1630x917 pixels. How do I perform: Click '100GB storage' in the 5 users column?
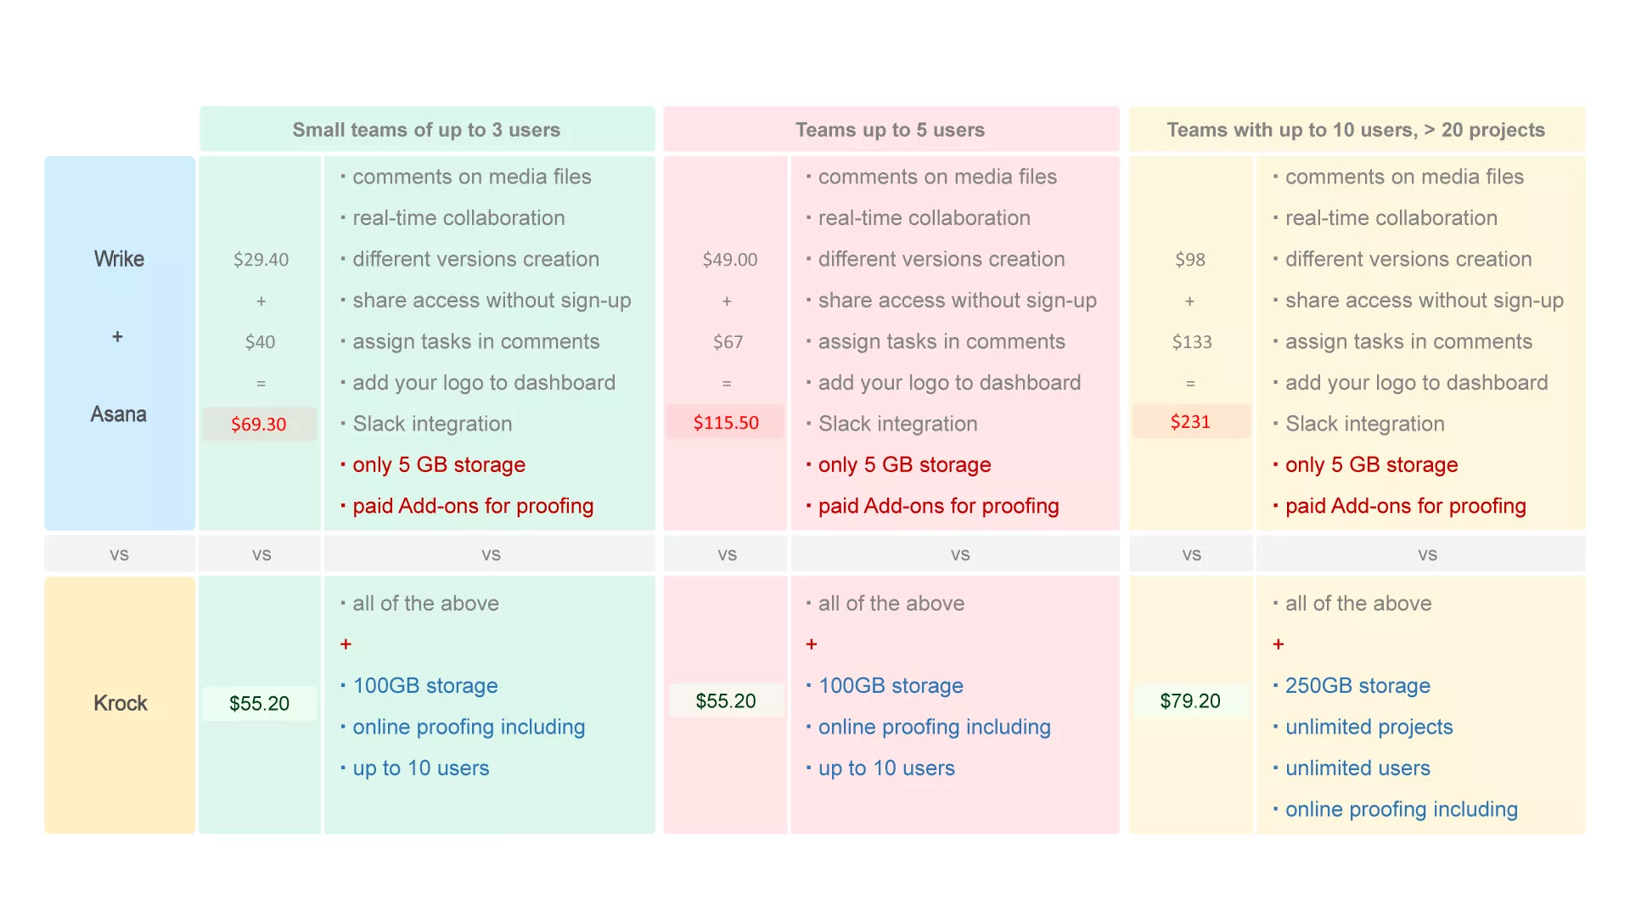[891, 685]
